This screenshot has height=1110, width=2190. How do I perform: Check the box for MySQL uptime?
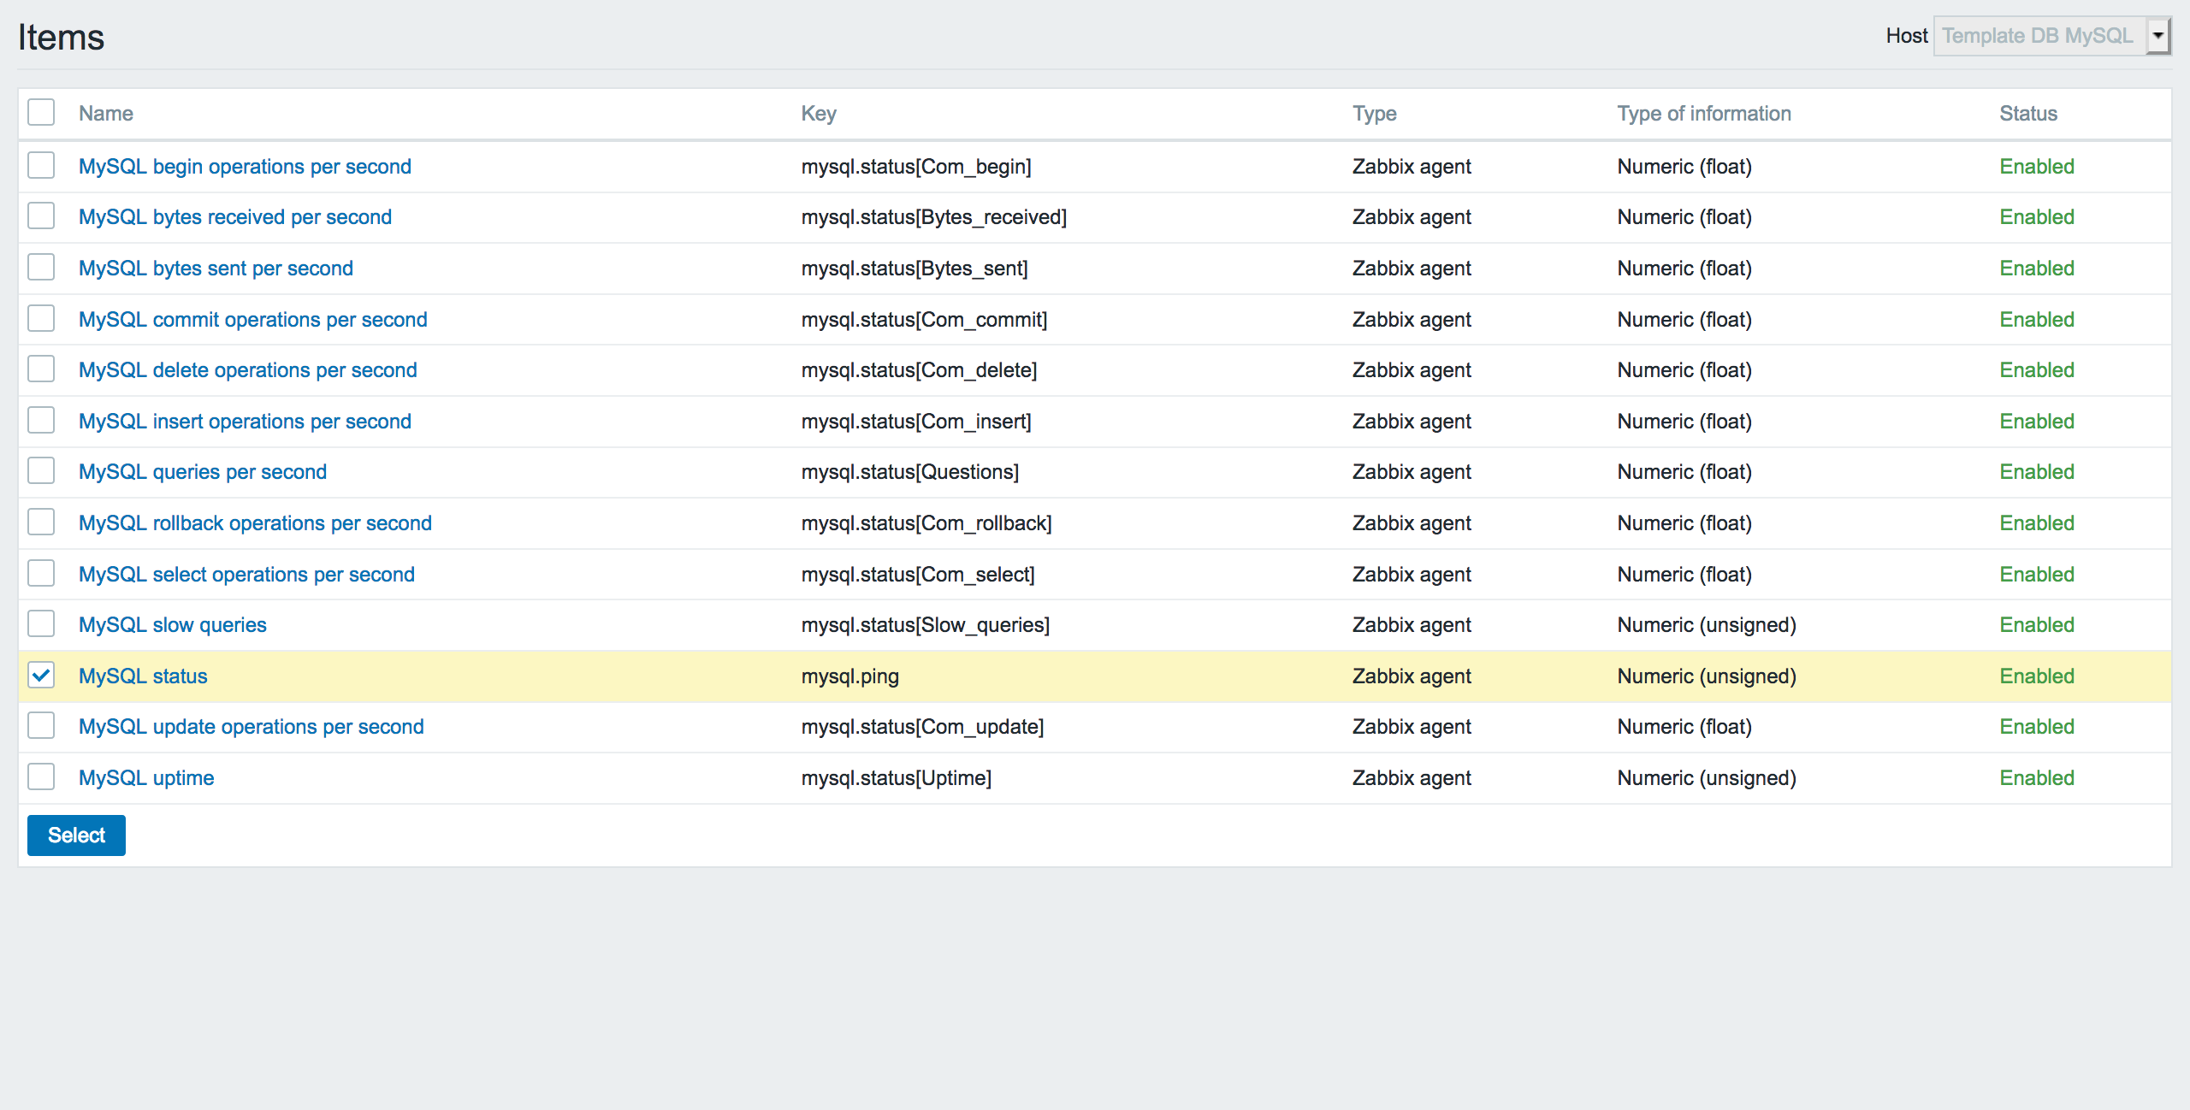41,776
